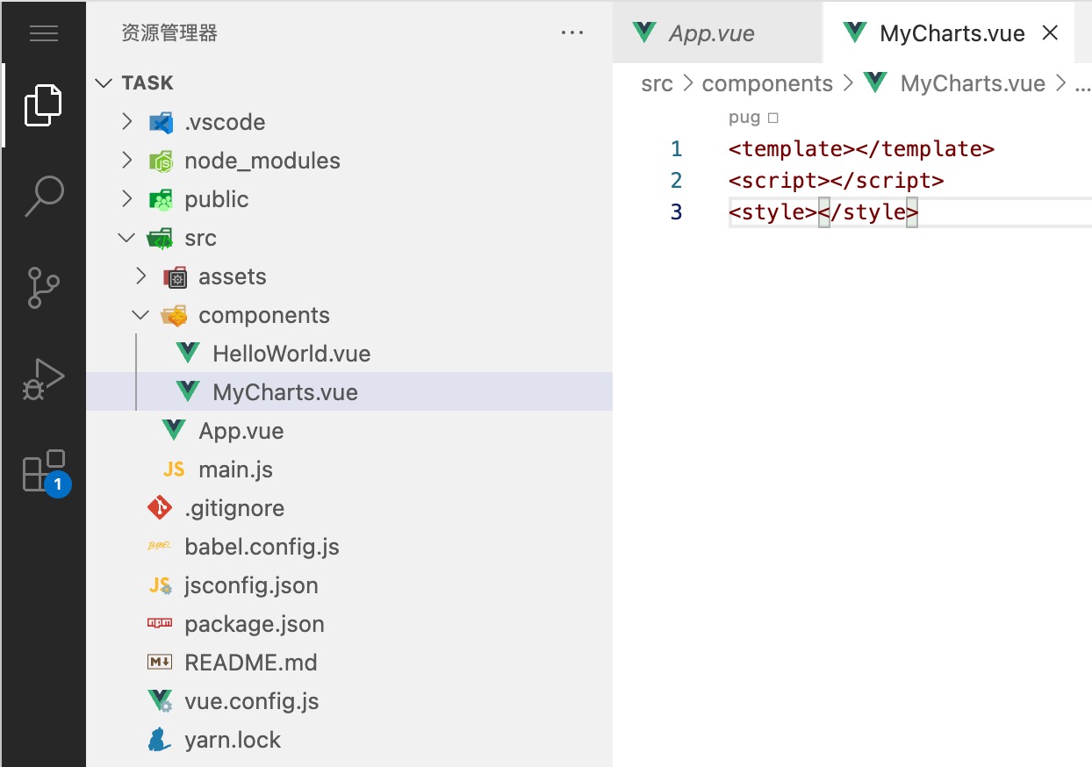
Task: Switch to the App.vue tab
Action: (x=711, y=33)
